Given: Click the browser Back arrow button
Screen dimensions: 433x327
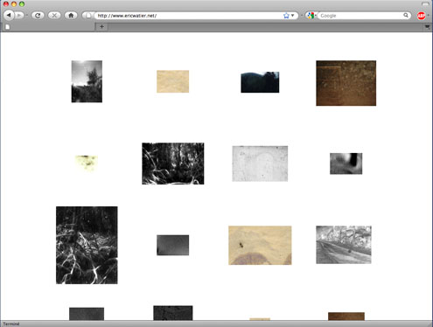Looking at the screenshot, I should click(9, 15).
